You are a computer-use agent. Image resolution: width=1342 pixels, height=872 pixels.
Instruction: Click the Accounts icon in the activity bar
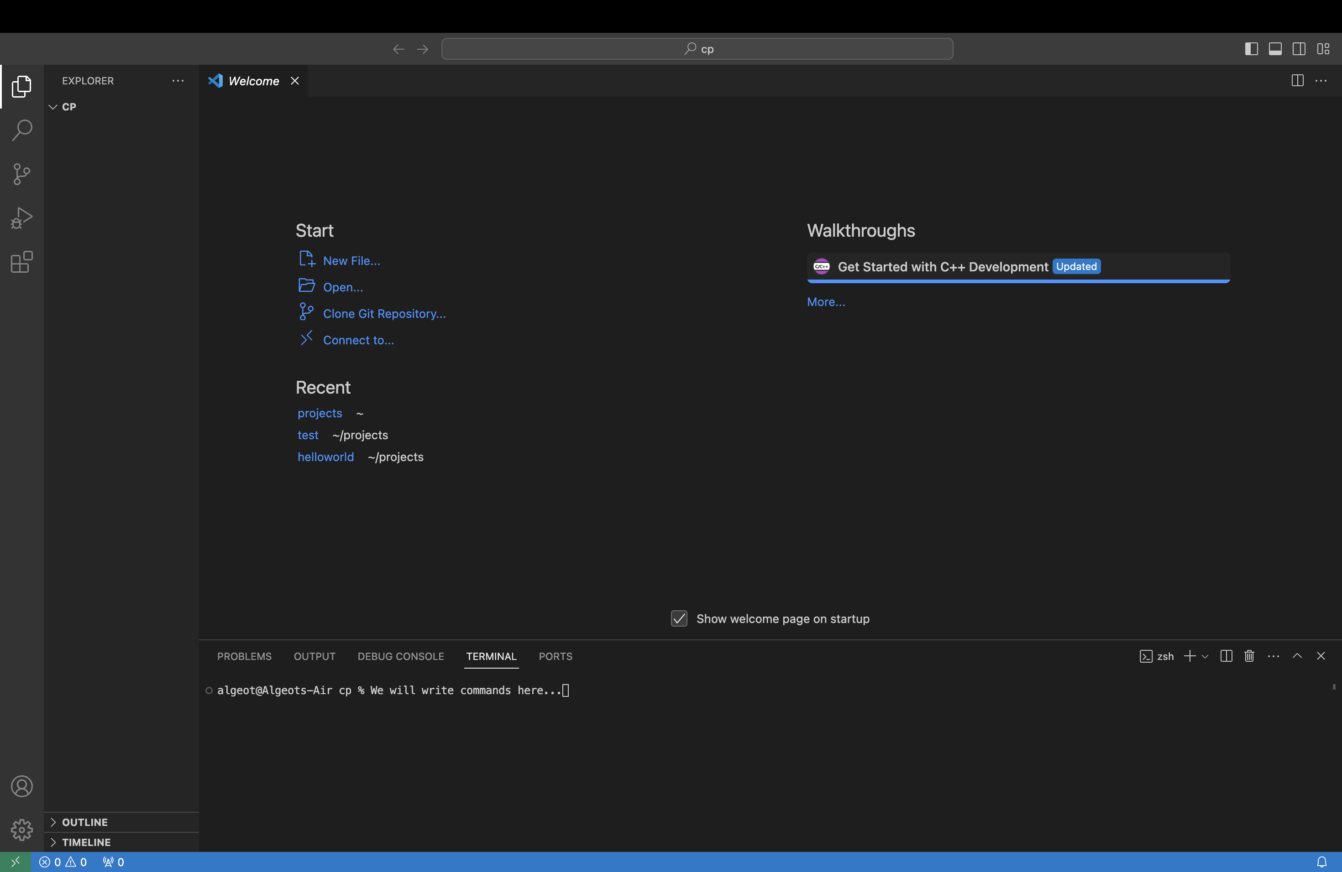click(21, 786)
